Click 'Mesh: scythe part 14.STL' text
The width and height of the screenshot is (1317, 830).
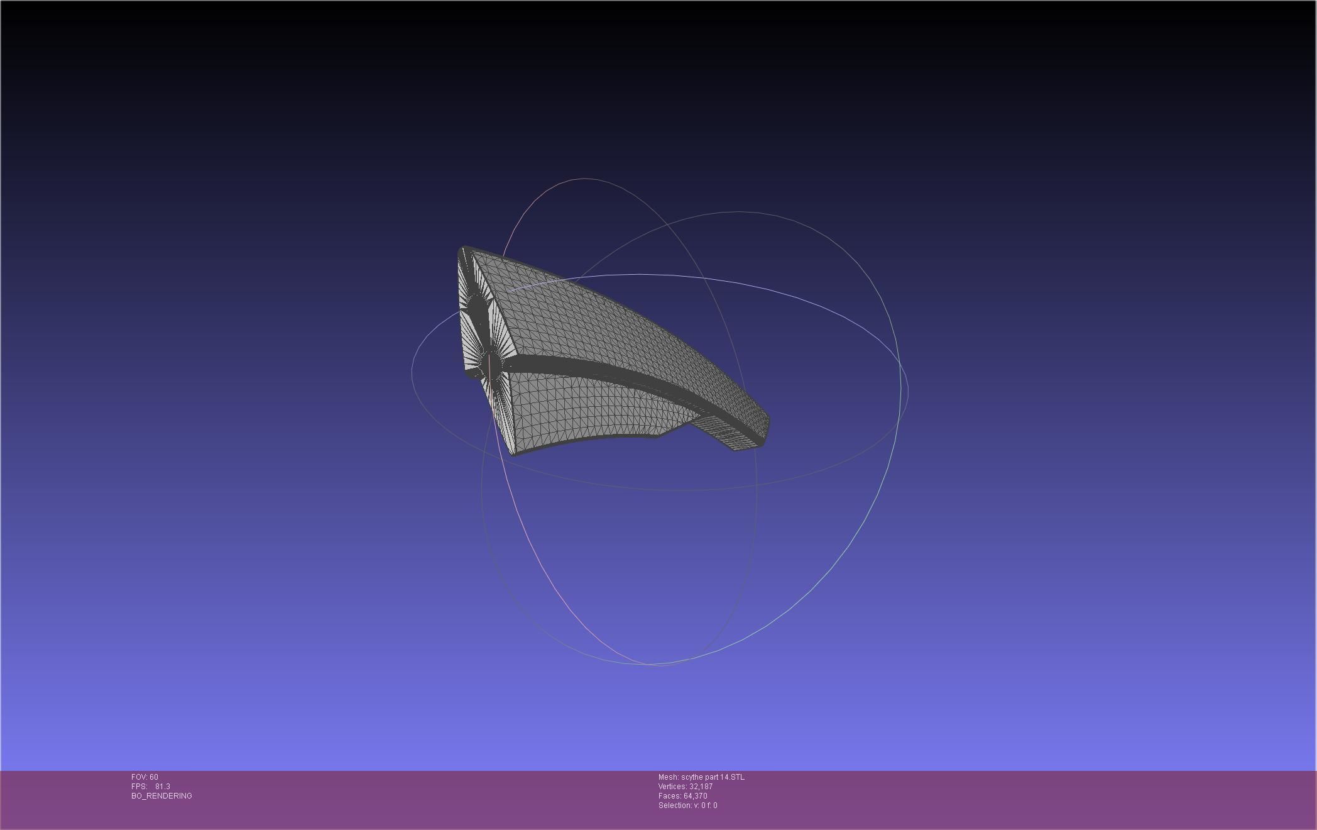click(x=701, y=777)
